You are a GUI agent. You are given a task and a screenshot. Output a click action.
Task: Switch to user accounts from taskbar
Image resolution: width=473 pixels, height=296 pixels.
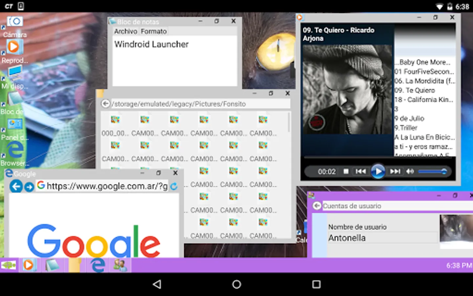coord(120,265)
